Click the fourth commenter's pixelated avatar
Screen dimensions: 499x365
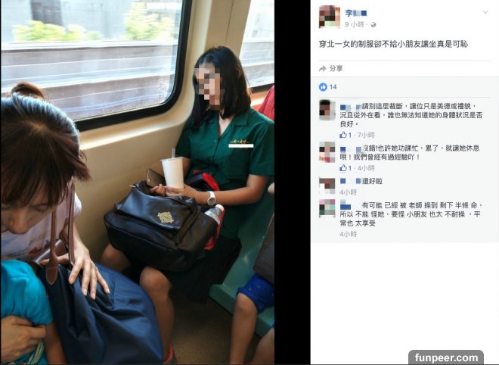pyautogui.click(x=327, y=208)
